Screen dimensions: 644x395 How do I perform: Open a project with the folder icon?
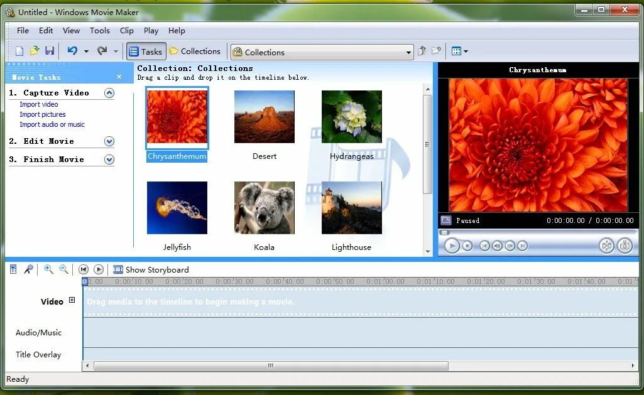point(35,51)
